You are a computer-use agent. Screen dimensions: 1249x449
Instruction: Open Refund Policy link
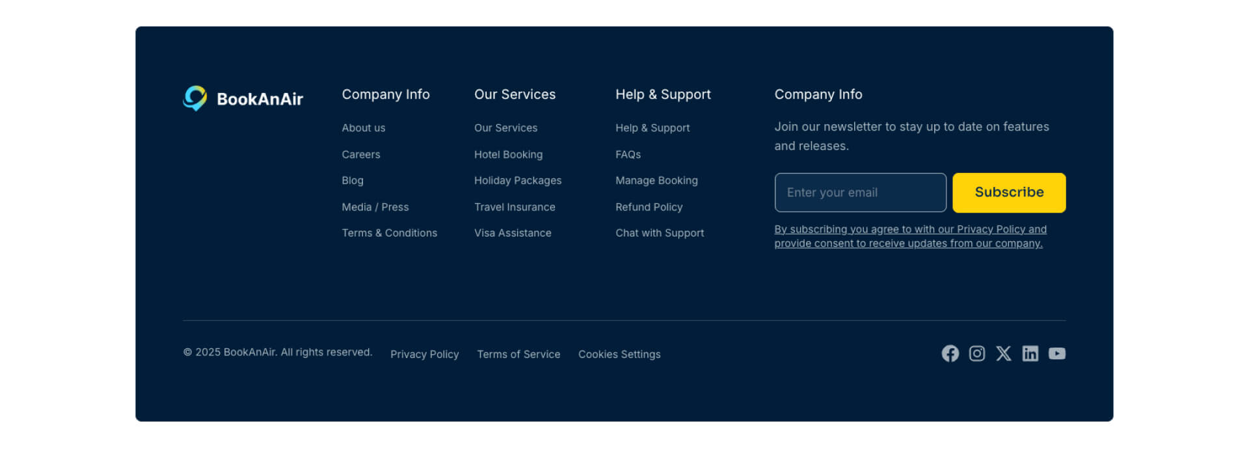coord(649,207)
